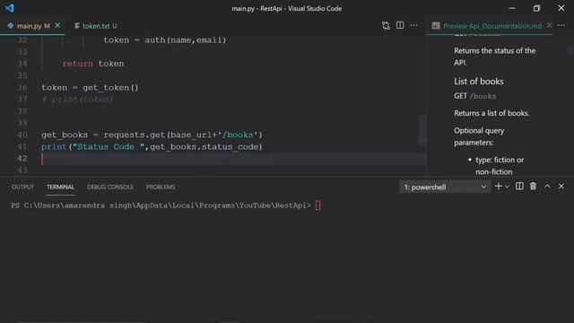Close the Api_Documentation preview tab
The image size is (574, 323).
[550, 25]
